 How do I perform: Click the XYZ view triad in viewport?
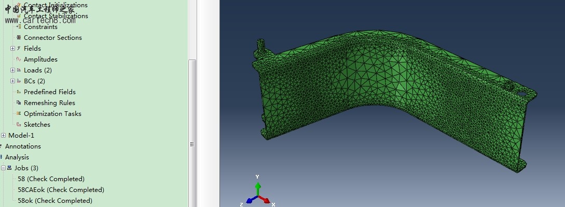pos(257,193)
